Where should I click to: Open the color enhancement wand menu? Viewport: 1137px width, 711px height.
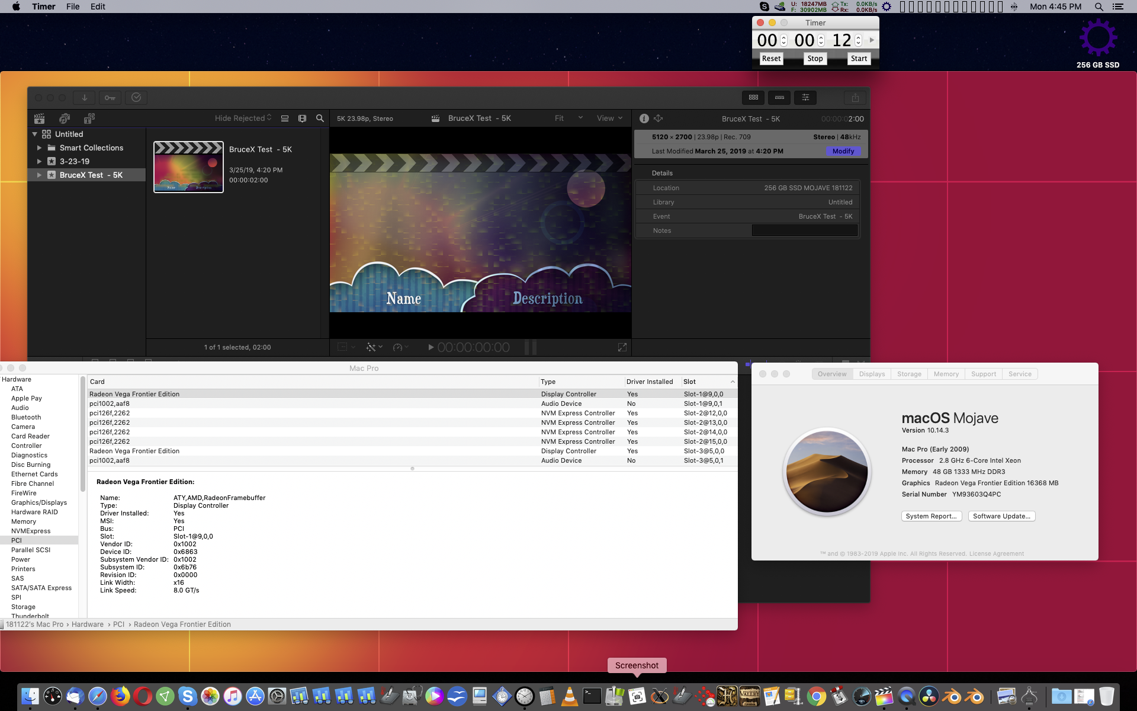pos(374,347)
